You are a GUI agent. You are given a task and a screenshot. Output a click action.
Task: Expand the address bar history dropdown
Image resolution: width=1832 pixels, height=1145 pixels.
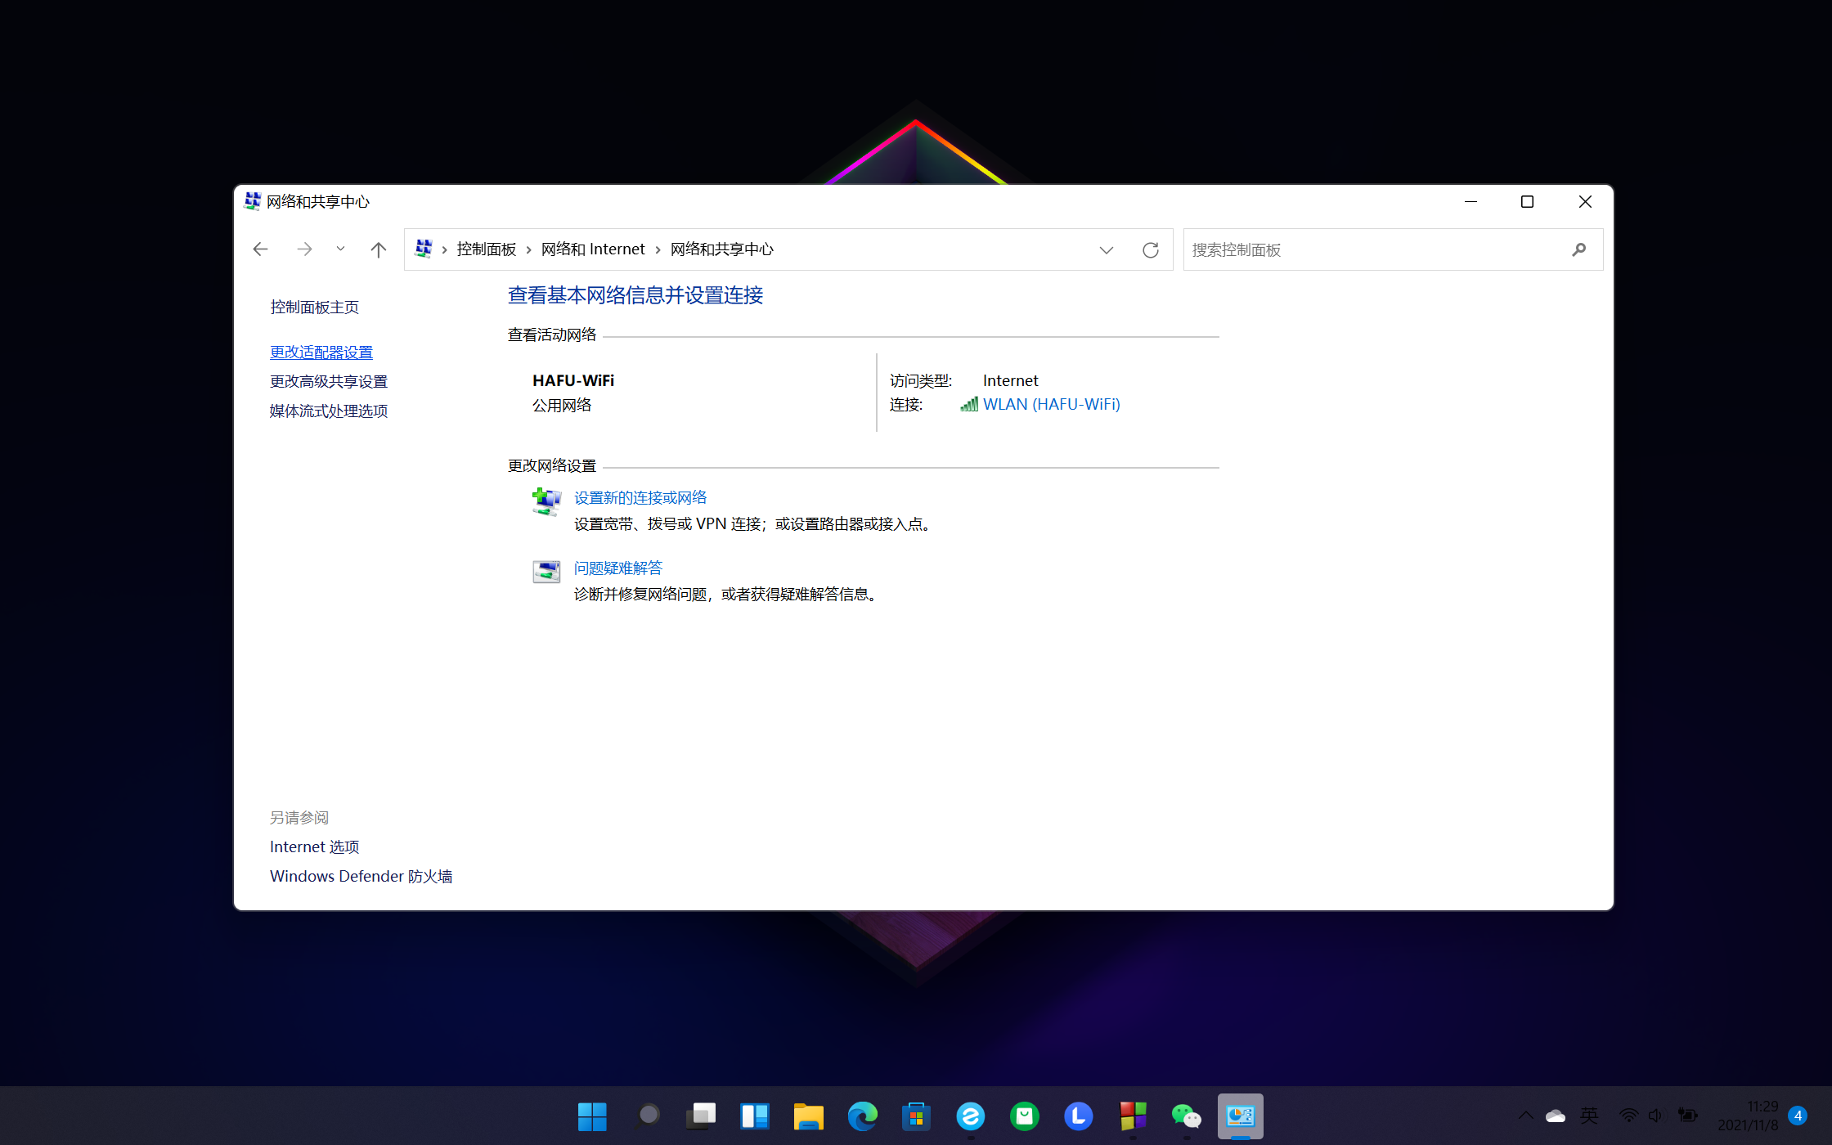1106,249
